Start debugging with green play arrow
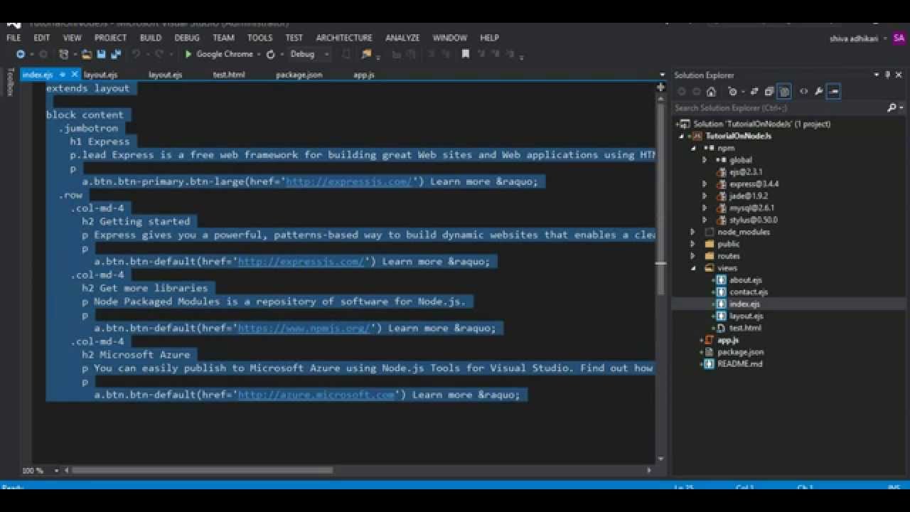This screenshot has height=512, width=910. [188, 54]
